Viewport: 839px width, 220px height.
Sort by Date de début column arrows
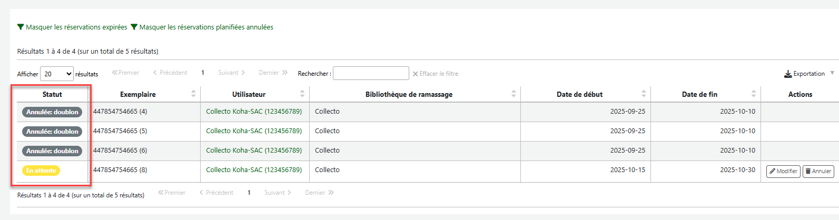click(644, 94)
